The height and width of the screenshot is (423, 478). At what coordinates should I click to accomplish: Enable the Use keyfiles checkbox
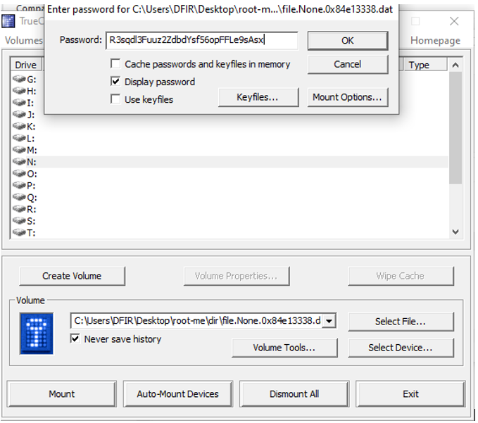coord(115,99)
